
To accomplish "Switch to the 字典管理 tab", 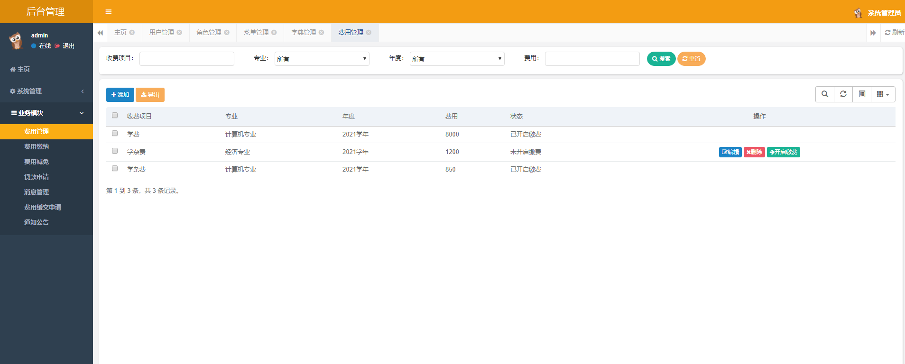I will 304,32.
